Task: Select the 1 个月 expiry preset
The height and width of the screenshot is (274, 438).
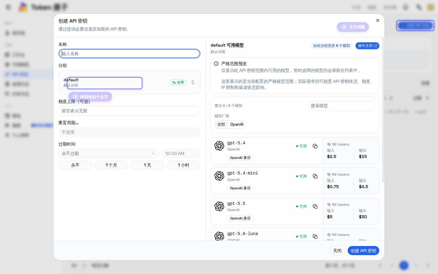Action: (x=111, y=165)
